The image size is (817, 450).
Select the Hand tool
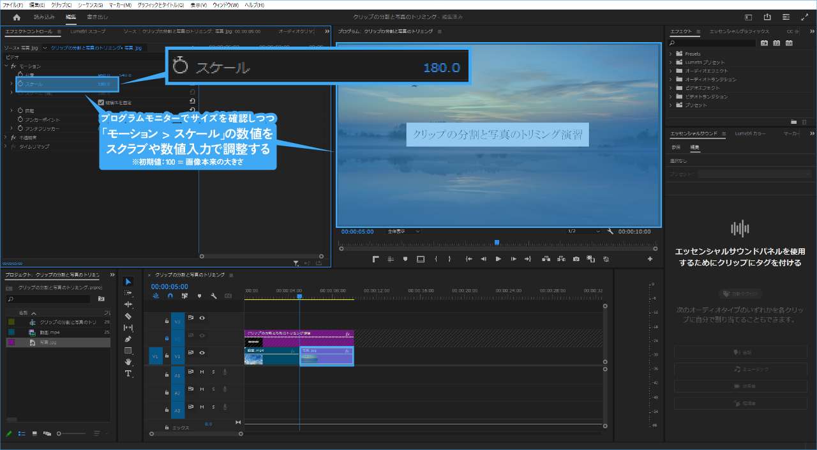coord(128,362)
